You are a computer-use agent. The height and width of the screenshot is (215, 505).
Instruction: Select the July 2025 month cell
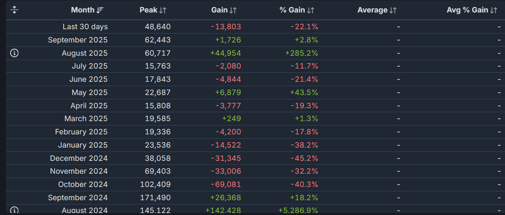point(90,66)
